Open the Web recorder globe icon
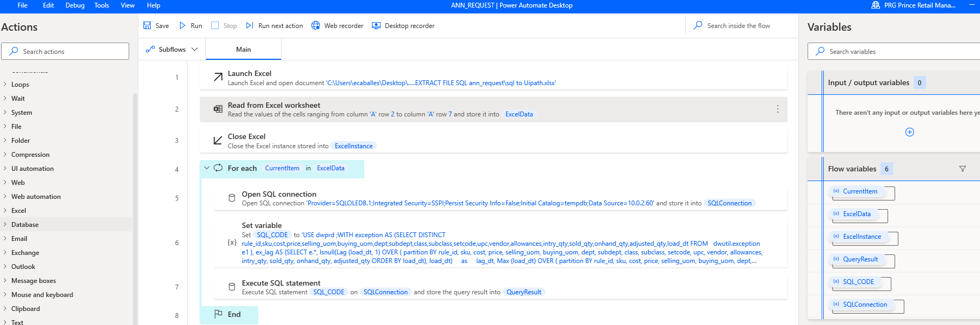 (x=316, y=25)
